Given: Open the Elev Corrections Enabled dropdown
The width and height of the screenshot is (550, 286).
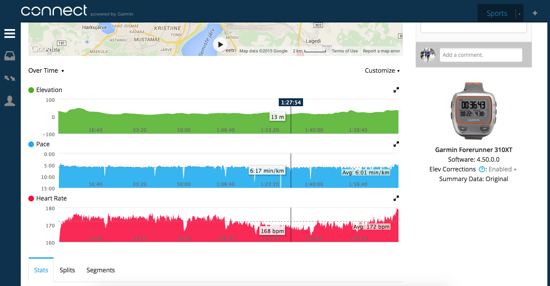Looking at the screenshot, I should [502, 169].
